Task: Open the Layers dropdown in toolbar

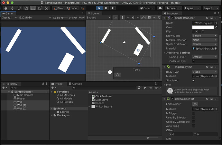Action: pos(192,8)
